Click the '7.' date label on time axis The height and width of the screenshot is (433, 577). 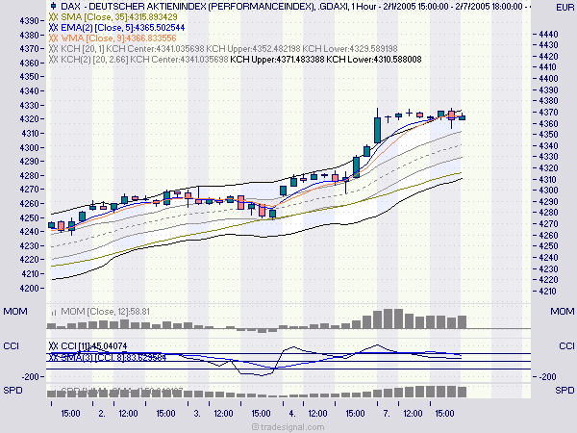click(x=387, y=414)
